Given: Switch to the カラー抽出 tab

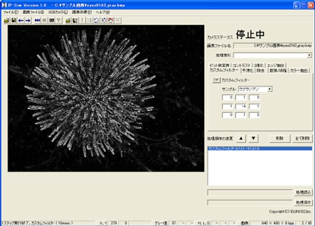Looking at the screenshot, I should tap(299, 70).
